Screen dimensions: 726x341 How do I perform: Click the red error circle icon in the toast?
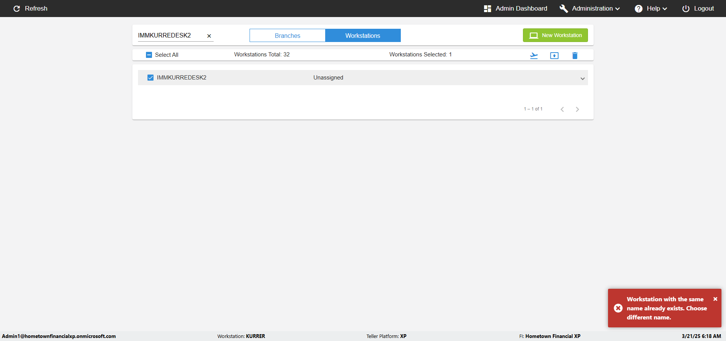(618, 308)
